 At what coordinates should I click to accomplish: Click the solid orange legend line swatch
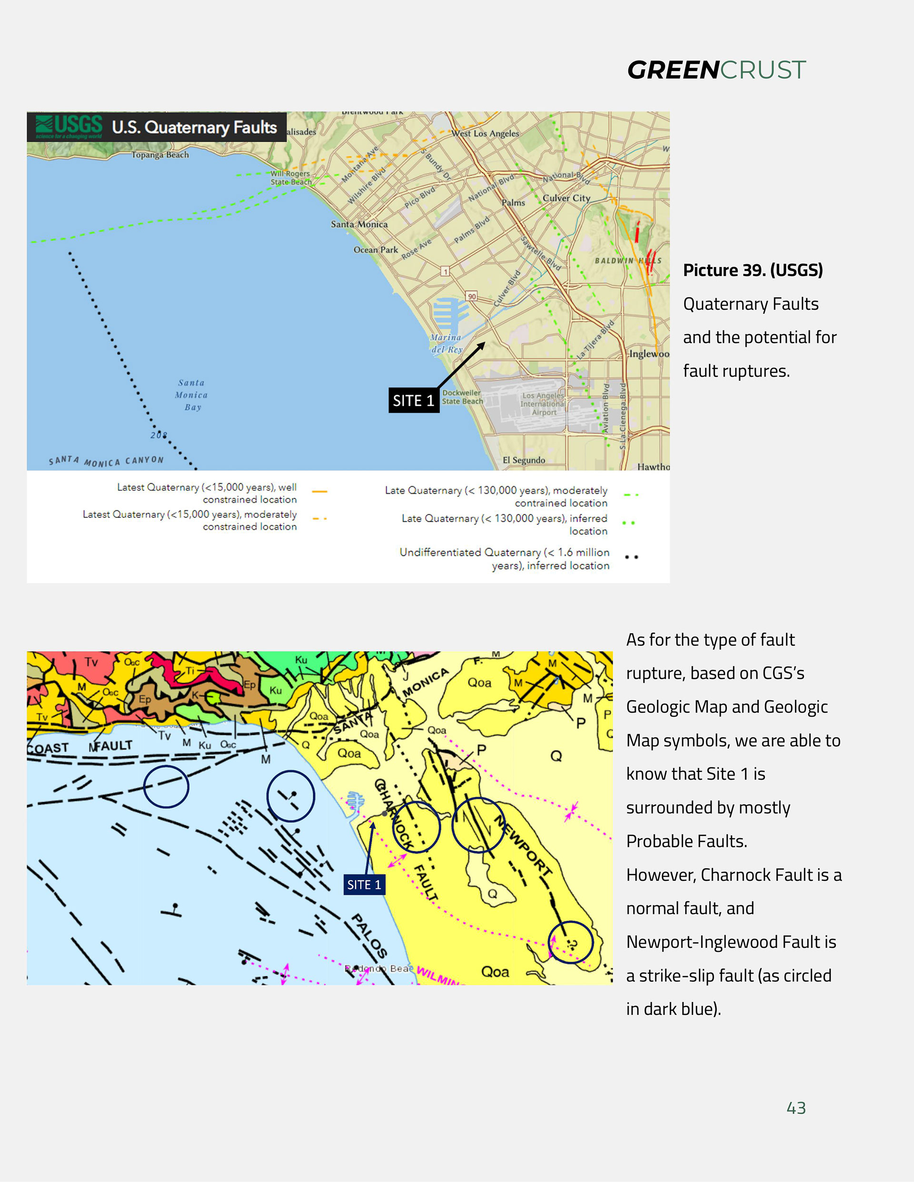[x=319, y=491]
